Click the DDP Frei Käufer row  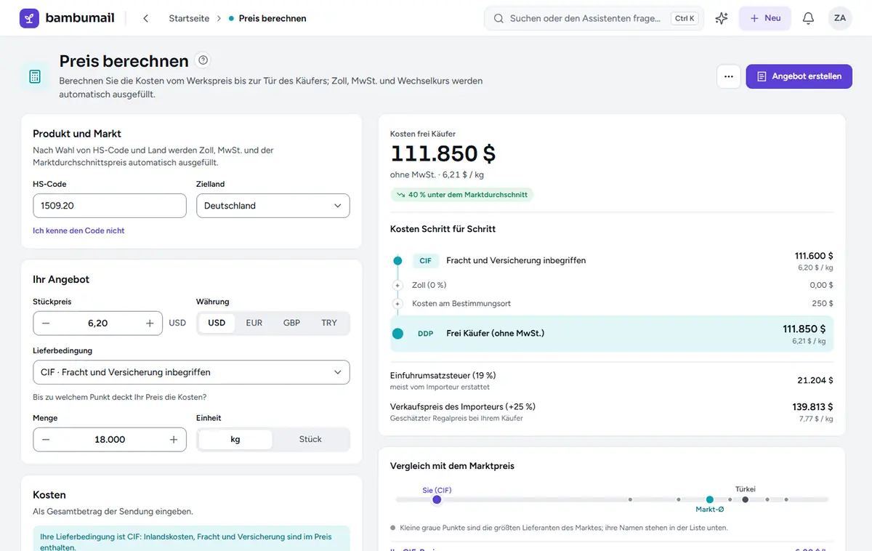(x=612, y=334)
